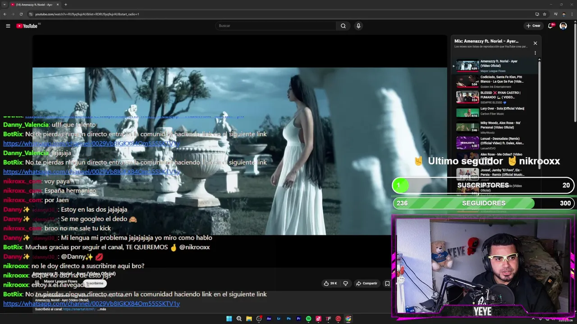Click the install/cast icon in address bar
The image size is (577, 324).
[x=537, y=14]
